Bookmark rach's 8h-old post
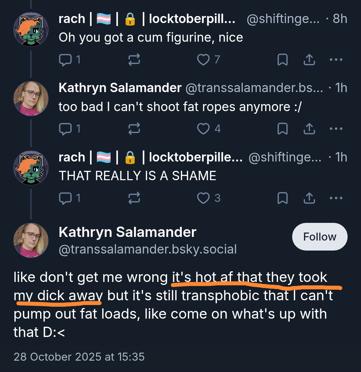This screenshot has height=372, width=361. tap(282, 59)
